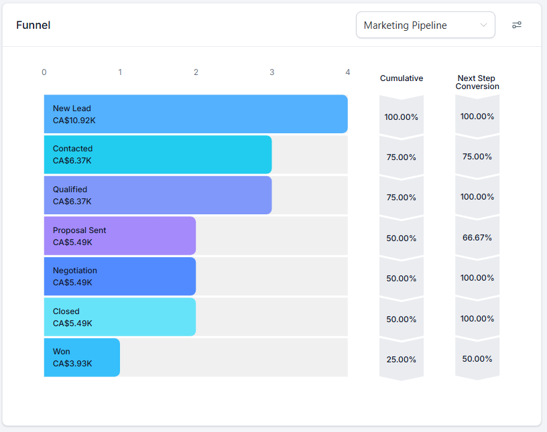The width and height of the screenshot is (547, 432).
Task: Click Contacted cumulative 75.00% value
Action: pyautogui.click(x=401, y=157)
